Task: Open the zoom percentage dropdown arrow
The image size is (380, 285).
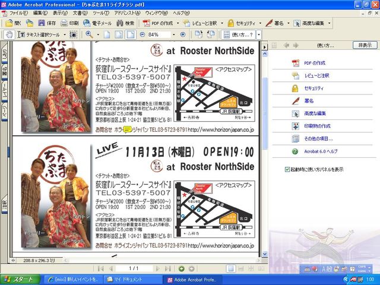Action: tap(173, 34)
